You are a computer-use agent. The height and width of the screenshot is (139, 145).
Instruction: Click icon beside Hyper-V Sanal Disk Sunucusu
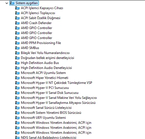17,93
